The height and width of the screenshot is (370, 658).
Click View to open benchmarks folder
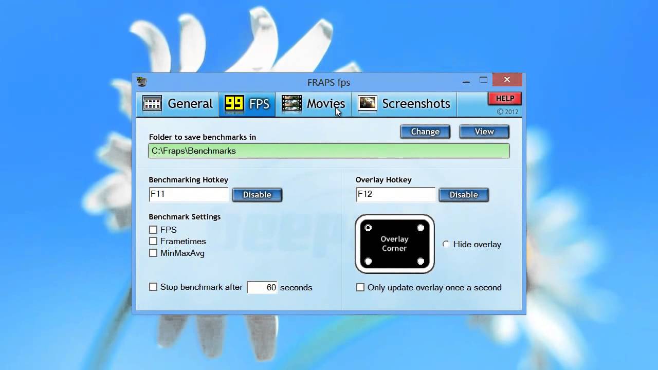484,132
